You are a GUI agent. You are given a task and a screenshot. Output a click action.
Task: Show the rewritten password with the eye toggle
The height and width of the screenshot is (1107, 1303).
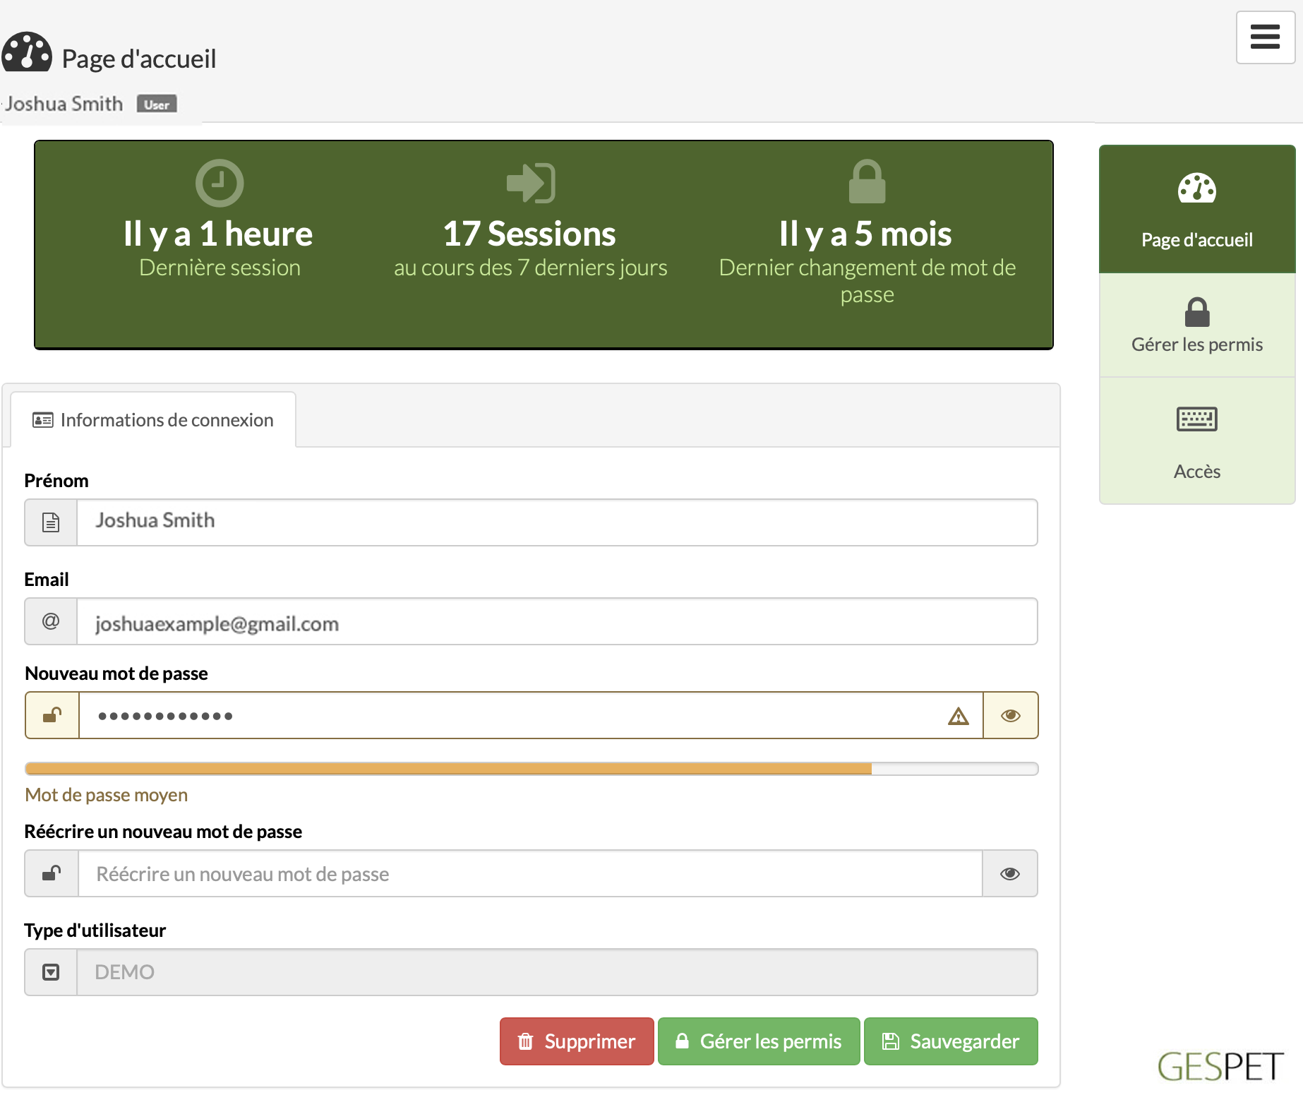pos(1009,873)
